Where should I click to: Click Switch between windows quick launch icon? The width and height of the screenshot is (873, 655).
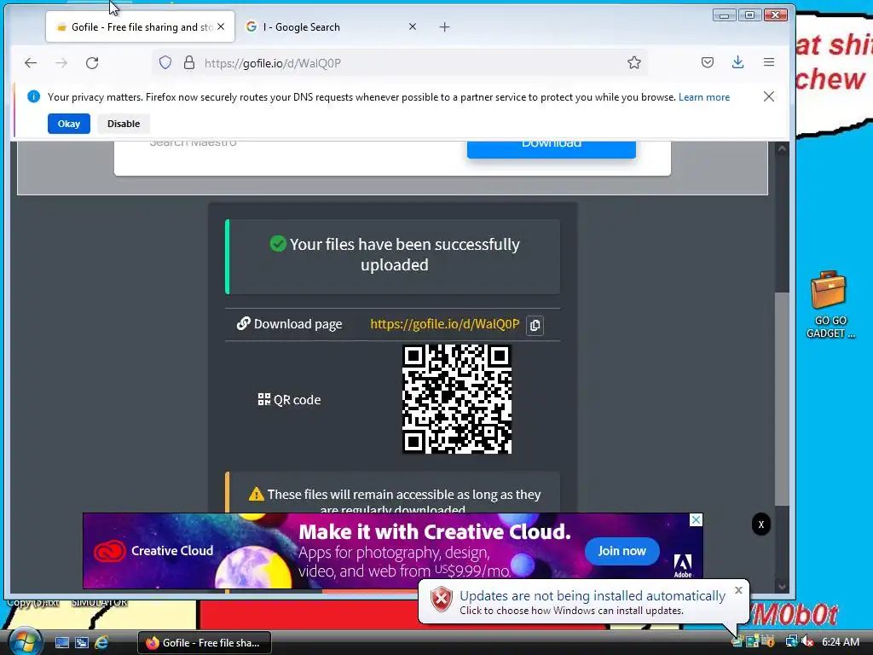point(82,643)
